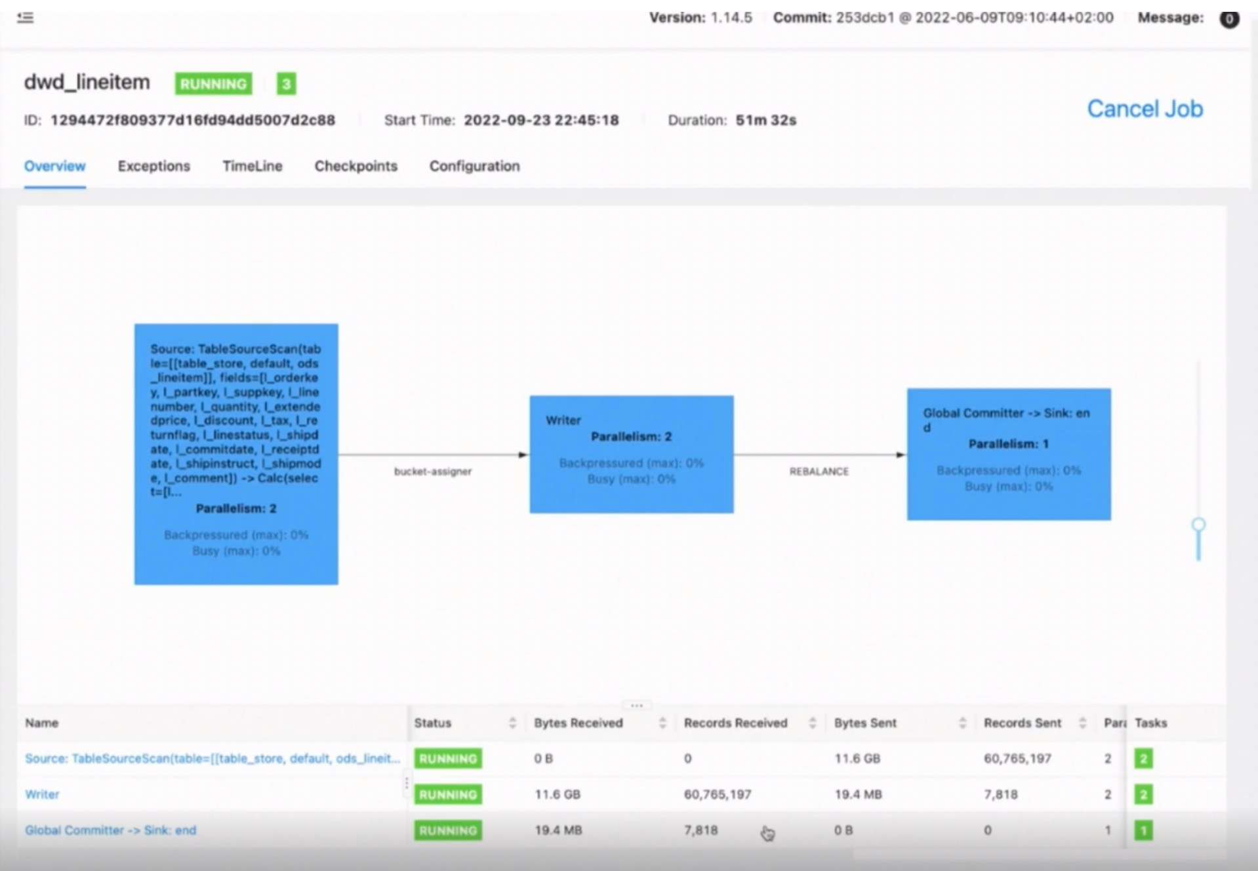
Task: Click the panel resize handle above the table
Action: (x=637, y=706)
